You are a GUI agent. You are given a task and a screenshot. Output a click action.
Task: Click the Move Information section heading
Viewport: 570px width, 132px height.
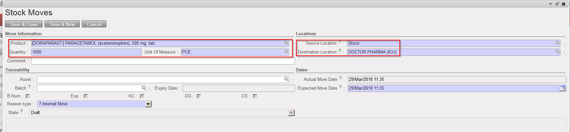pyautogui.click(x=23, y=34)
